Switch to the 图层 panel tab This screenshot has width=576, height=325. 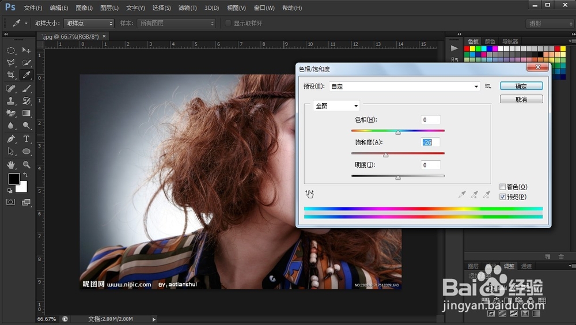point(473,266)
